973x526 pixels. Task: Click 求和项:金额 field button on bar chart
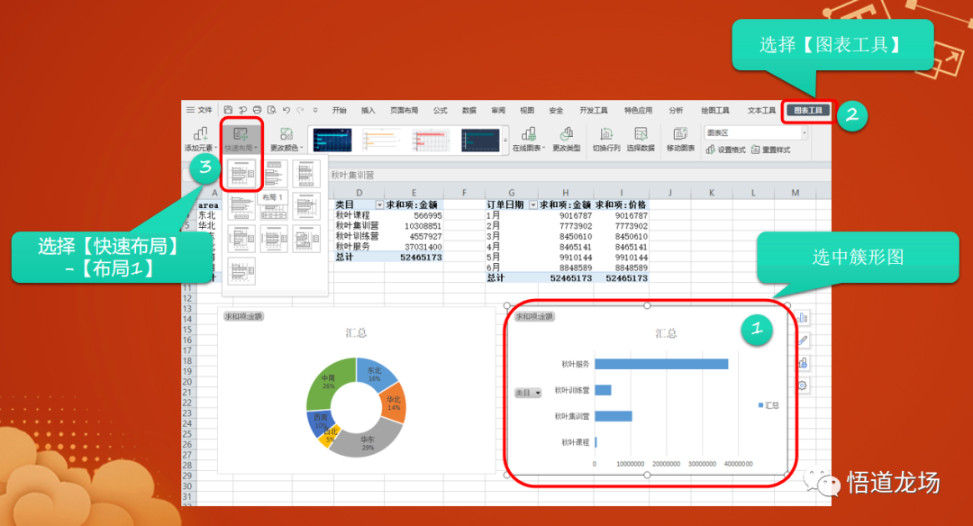535,316
